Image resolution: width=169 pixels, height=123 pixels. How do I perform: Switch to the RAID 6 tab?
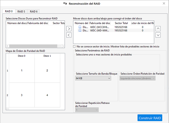[34, 12]
